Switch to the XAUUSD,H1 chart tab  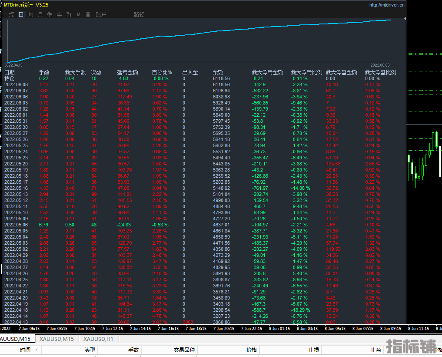[x=98, y=339]
